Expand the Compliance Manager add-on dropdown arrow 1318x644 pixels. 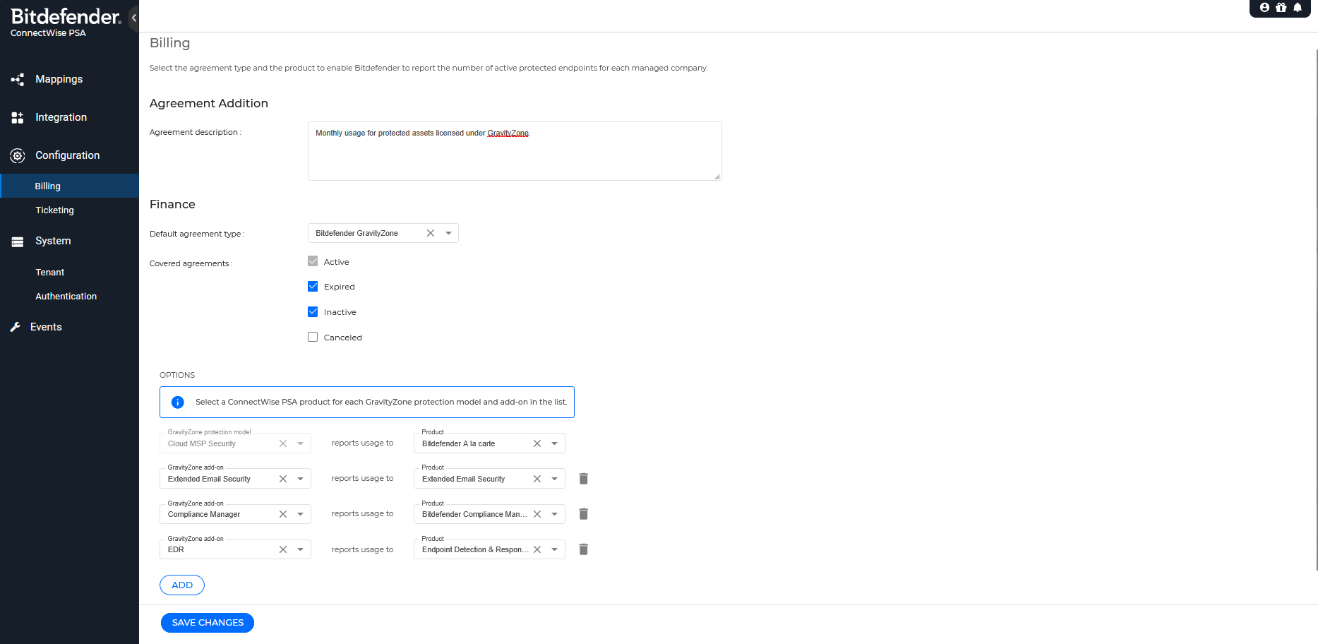pyautogui.click(x=301, y=514)
